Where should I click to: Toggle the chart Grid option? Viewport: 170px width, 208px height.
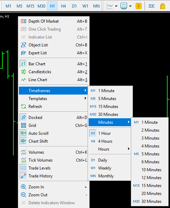pyautogui.click(x=53, y=125)
